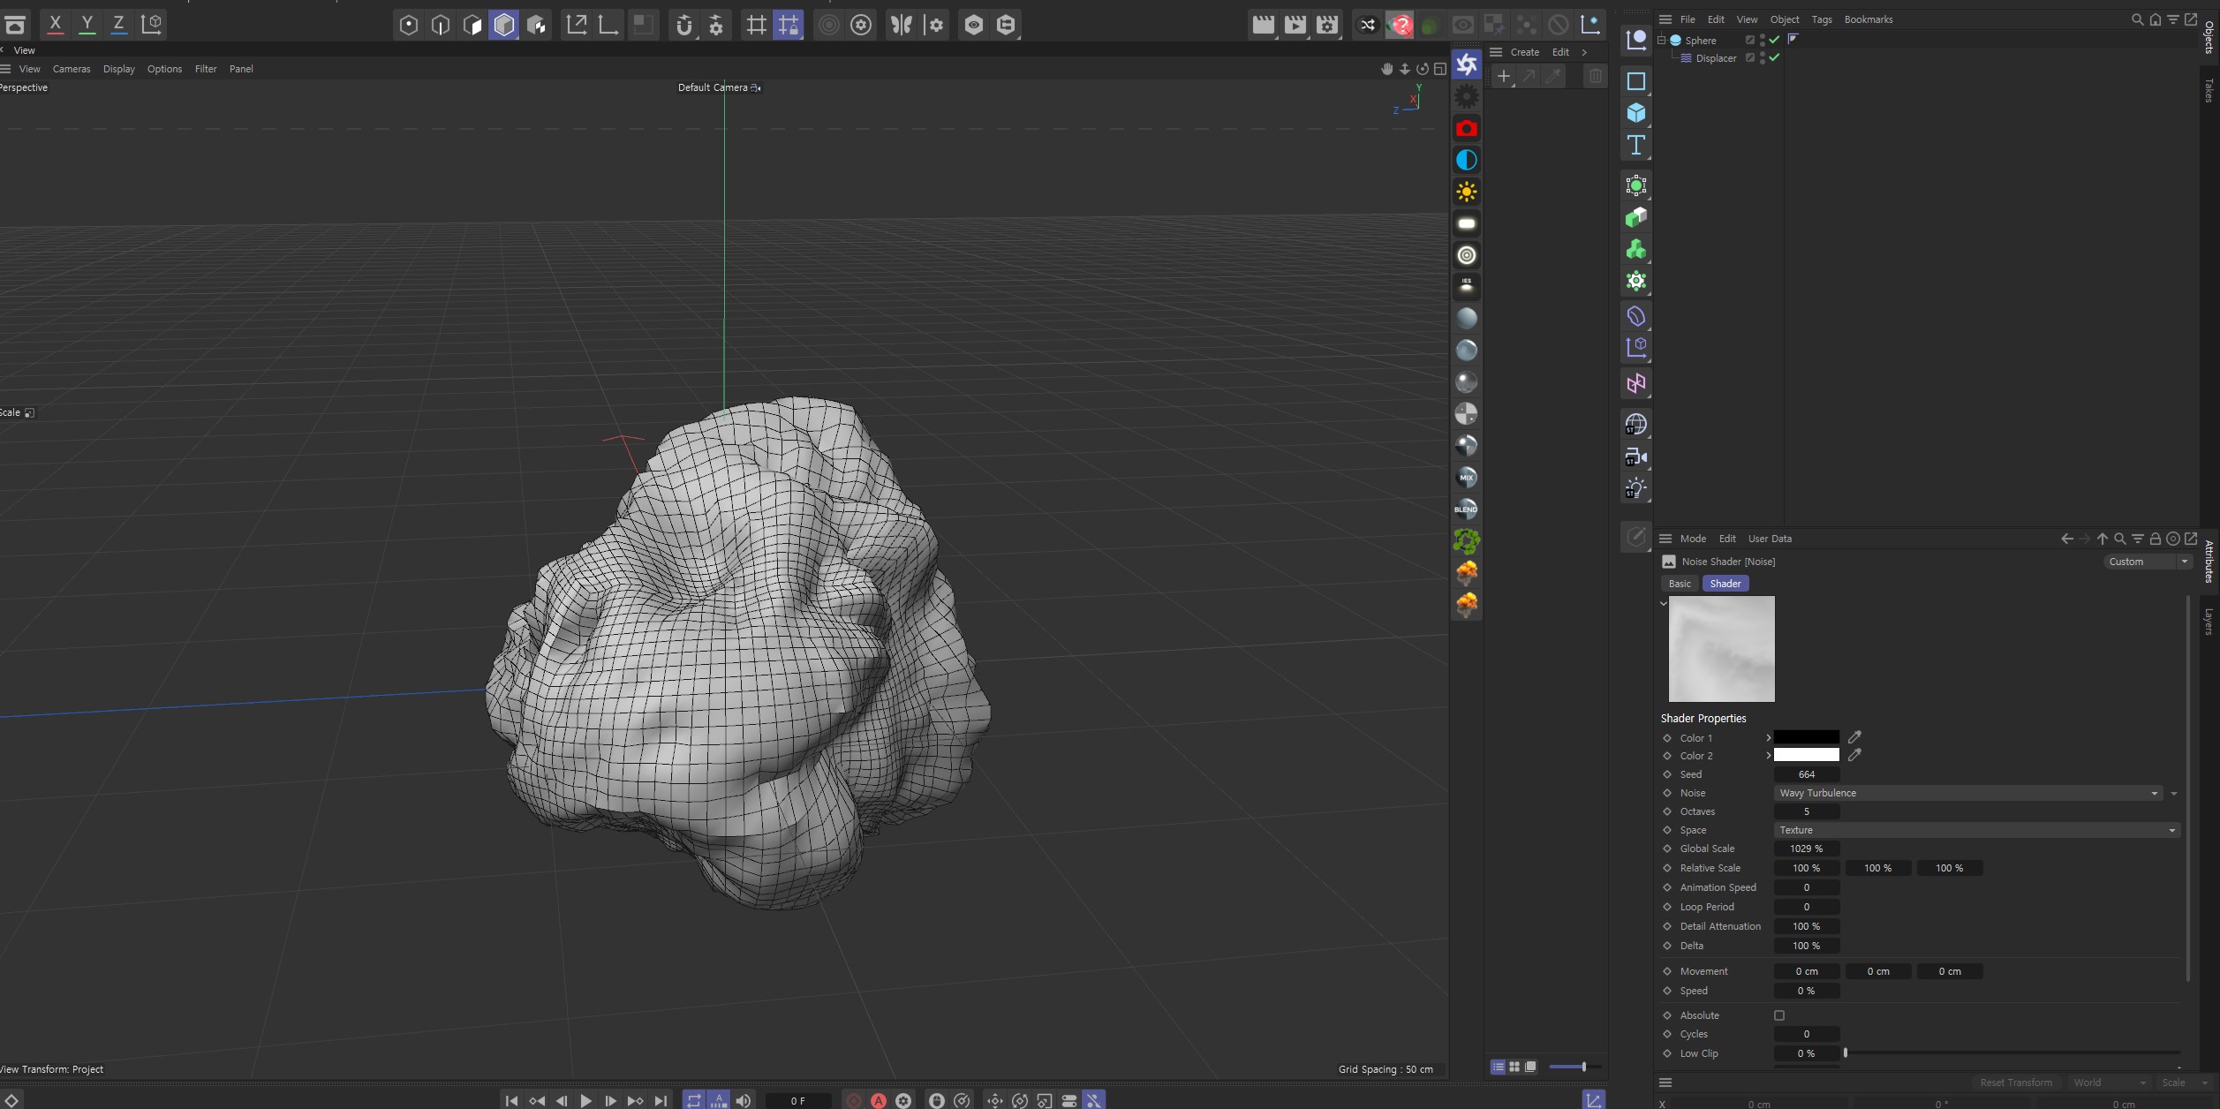The height and width of the screenshot is (1109, 2220).
Task: Select the Text spline tool
Action: point(1635,145)
